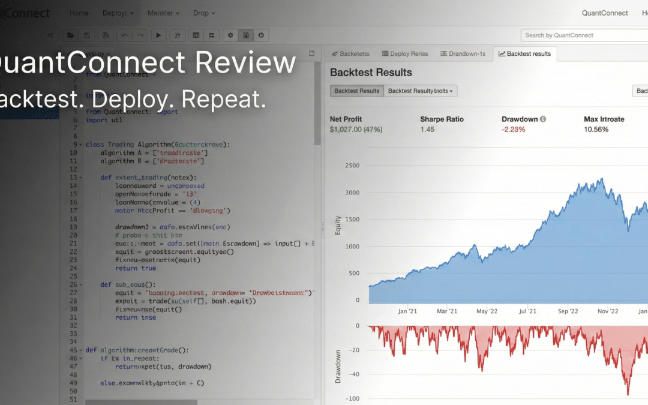Click the 2500 equity axis value
Image resolution: width=648 pixels, height=405 pixels.
[352, 166]
